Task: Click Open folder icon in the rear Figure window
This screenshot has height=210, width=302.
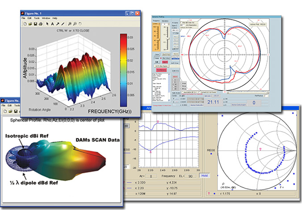Action: coord(10,111)
